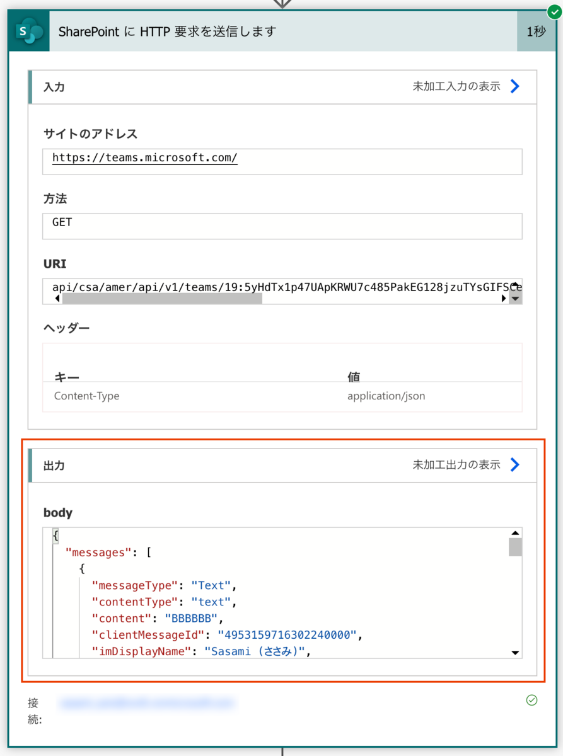The width and height of the screenshot is (563, 756).
Task: Click the action title 'SharePoint に HTTP 要求を送信します'
Action: coord(168,31)
